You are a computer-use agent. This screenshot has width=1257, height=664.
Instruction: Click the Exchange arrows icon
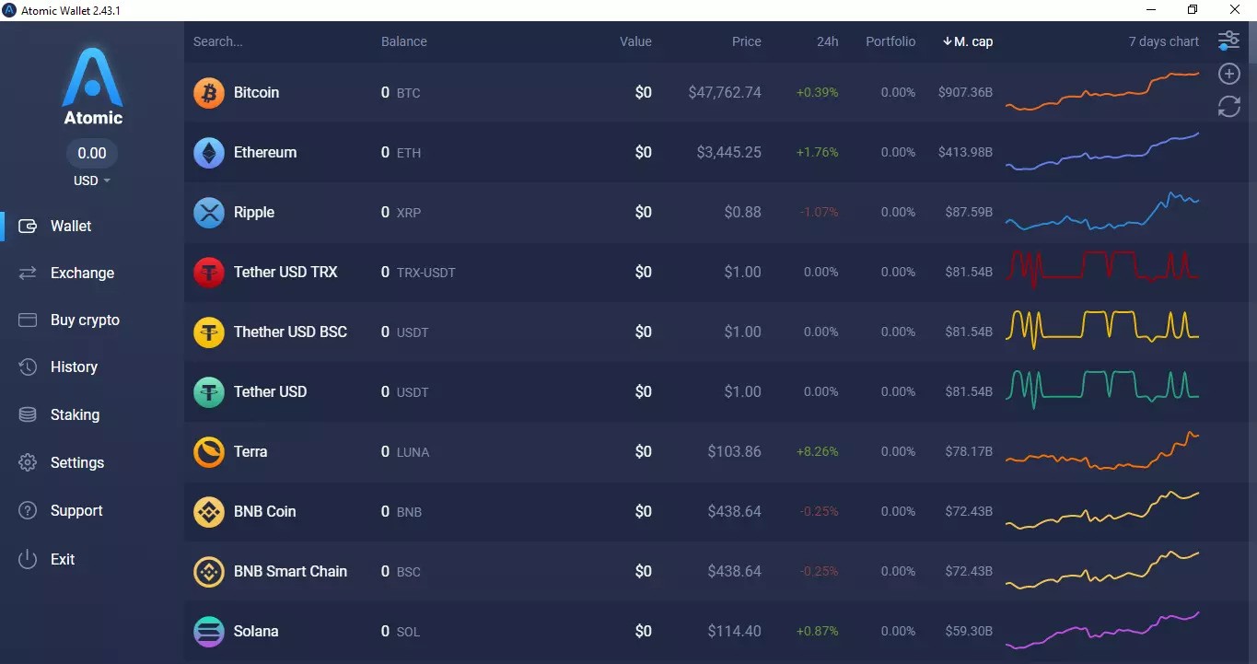(x=28, y=273)
